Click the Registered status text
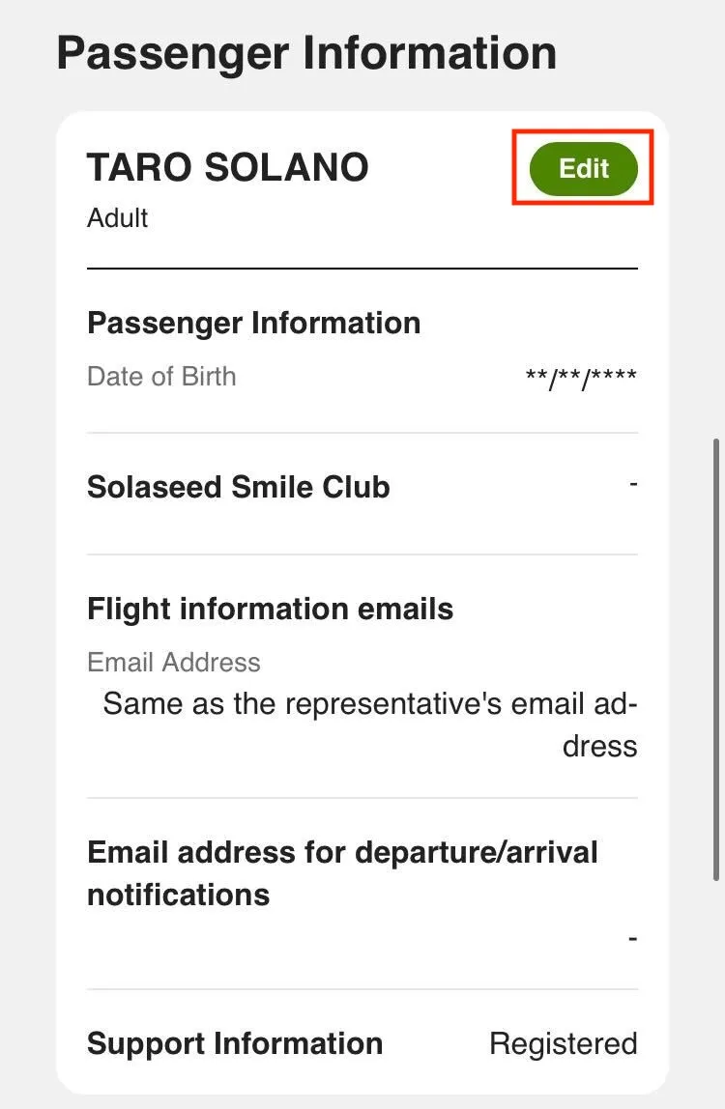The height and width of the screenshot is (1109, 725). tap(563, 1043)
